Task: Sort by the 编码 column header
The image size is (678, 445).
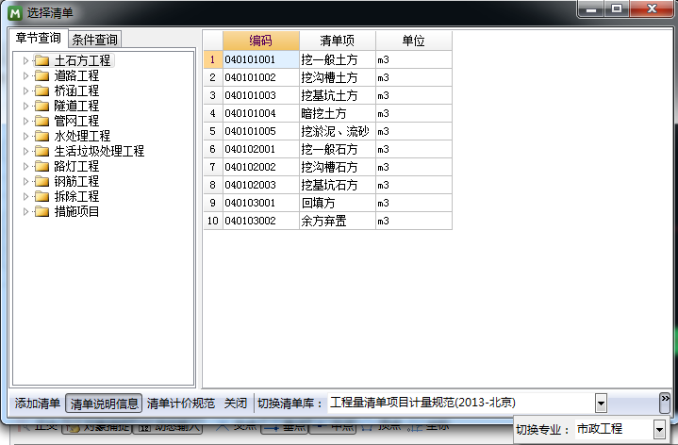Action: (x=260, y=41)
